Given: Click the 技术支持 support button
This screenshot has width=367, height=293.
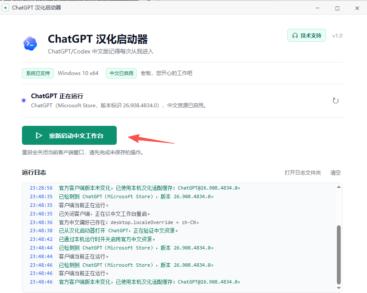Looking at the screenshot, I should (306, 35).
